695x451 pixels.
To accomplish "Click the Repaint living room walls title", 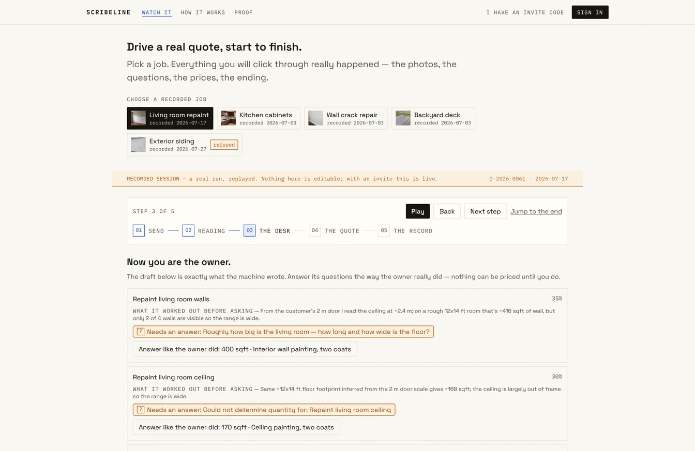I will click(171, 299).
